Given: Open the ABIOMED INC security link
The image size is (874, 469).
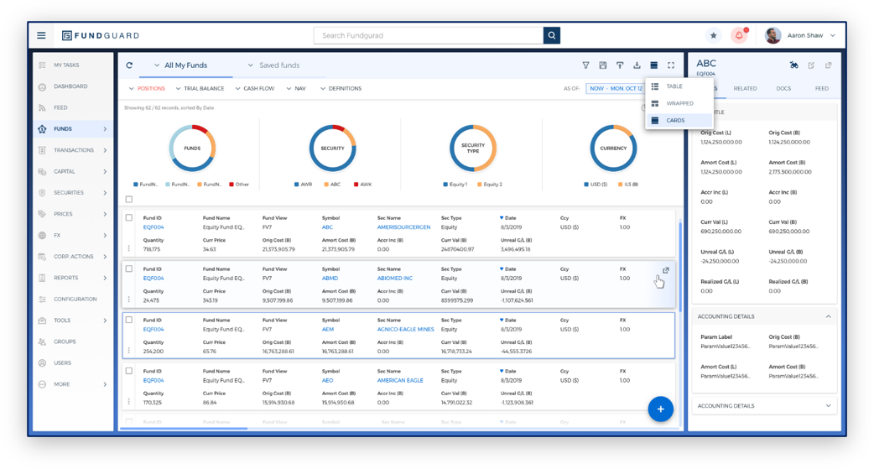Looking at the screenshot, I should click(394, 279).
